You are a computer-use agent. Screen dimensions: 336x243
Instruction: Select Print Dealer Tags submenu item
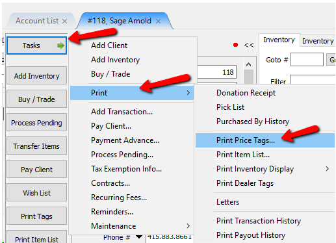245,183
